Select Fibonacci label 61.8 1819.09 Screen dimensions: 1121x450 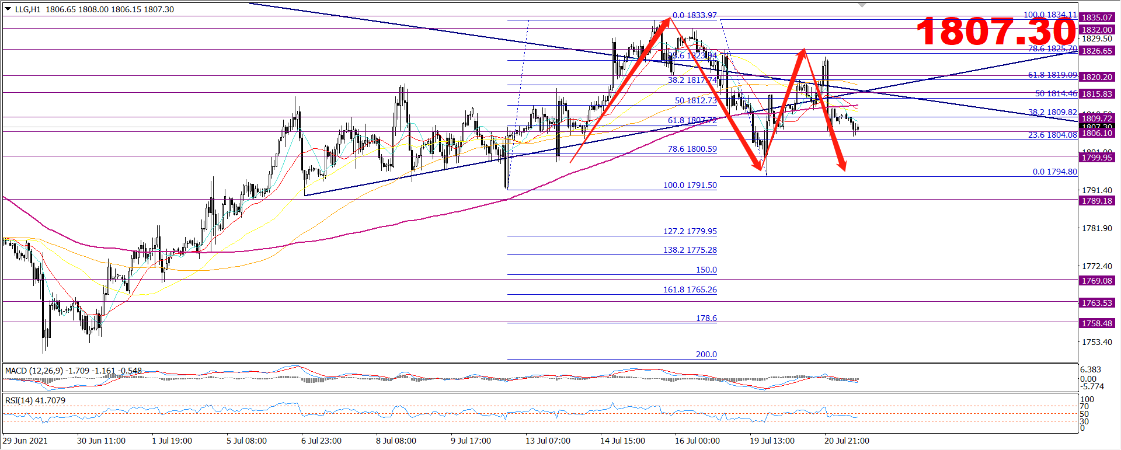point(1053,75)
